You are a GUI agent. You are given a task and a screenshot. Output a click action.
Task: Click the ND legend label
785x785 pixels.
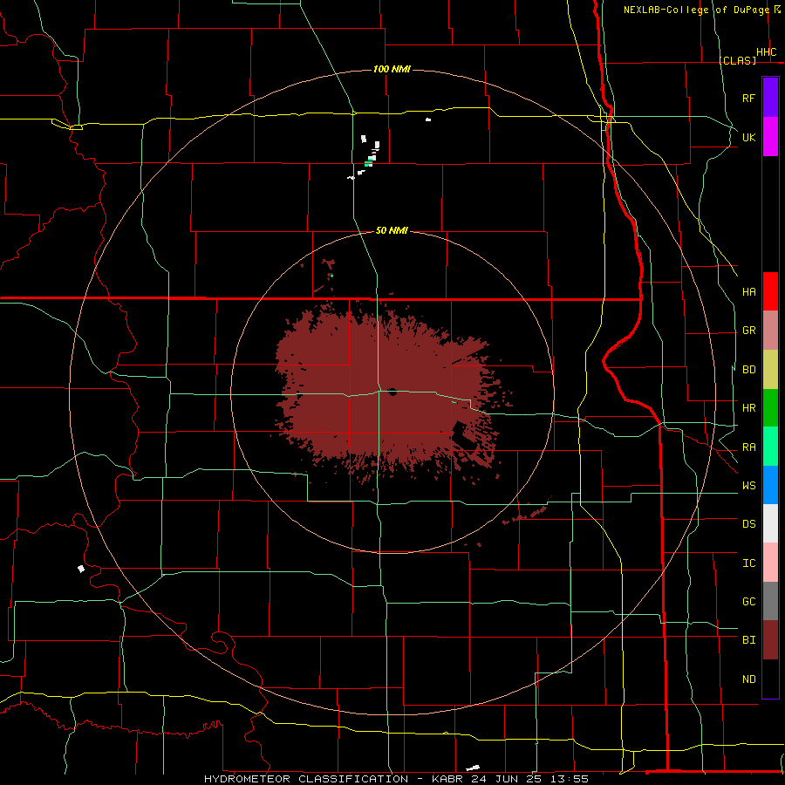(748, 679)
